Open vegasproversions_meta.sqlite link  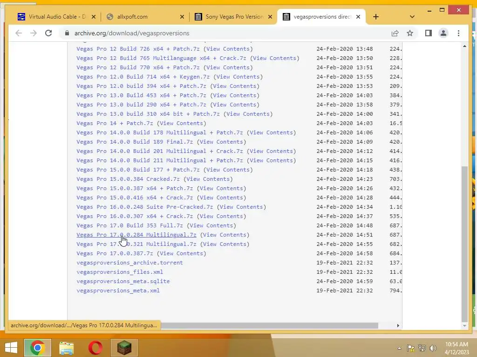[x=123, y=281]
